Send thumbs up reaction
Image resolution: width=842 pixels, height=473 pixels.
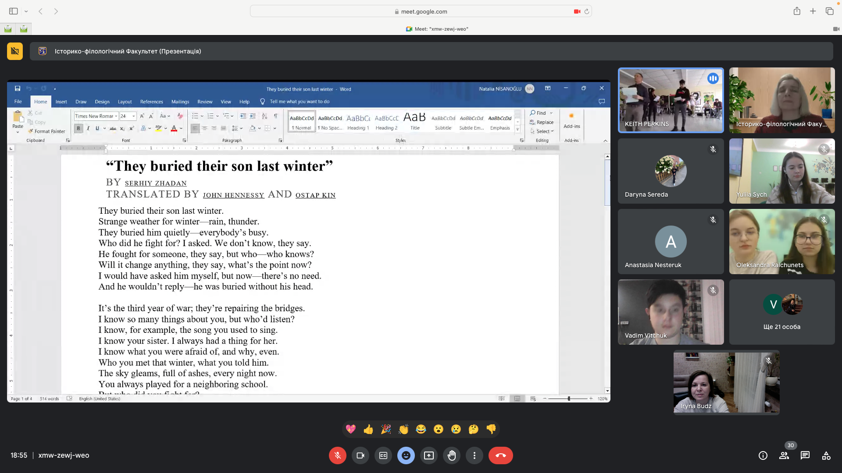(368, 429)
